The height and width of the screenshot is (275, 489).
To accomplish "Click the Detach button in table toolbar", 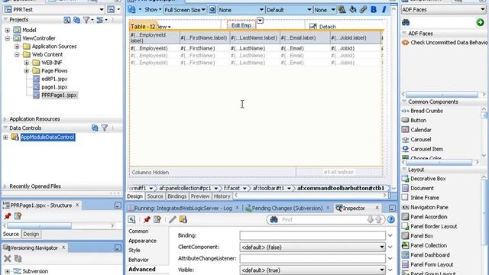I will pyautogui.click(x=322, y=27).
